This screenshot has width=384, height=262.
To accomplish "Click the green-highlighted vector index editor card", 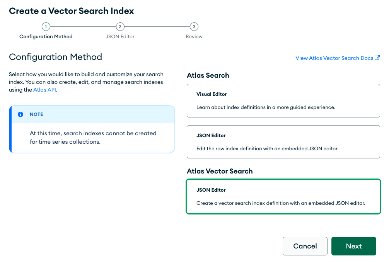I will [x=283, y=196].
